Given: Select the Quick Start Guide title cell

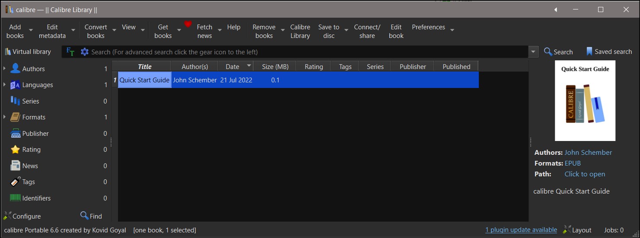Looking at the screenshot, I should coord(144,80).
